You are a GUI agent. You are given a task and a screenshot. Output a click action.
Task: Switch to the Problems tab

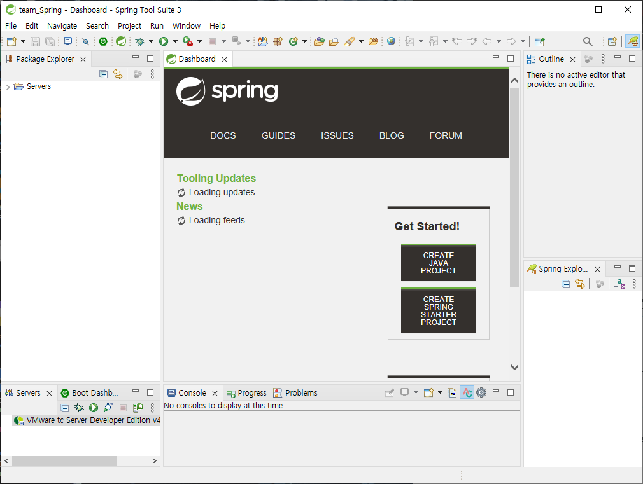[295, 392]
